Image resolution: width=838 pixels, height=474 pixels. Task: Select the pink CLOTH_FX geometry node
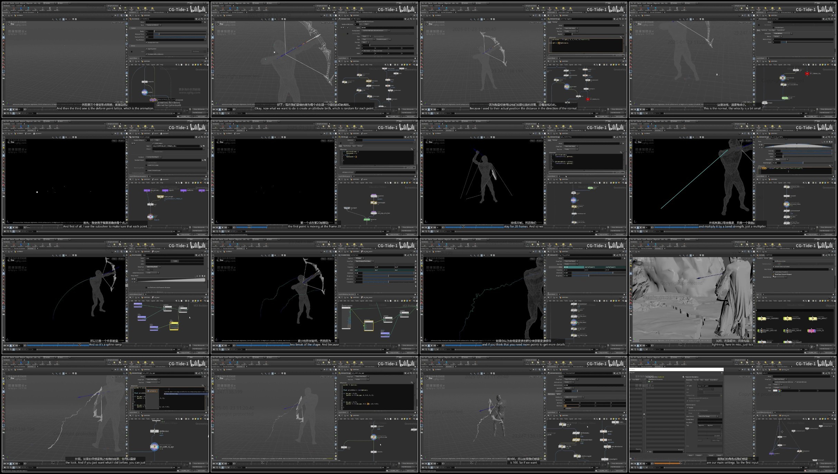pyautogui.click(x=812, y=331)
